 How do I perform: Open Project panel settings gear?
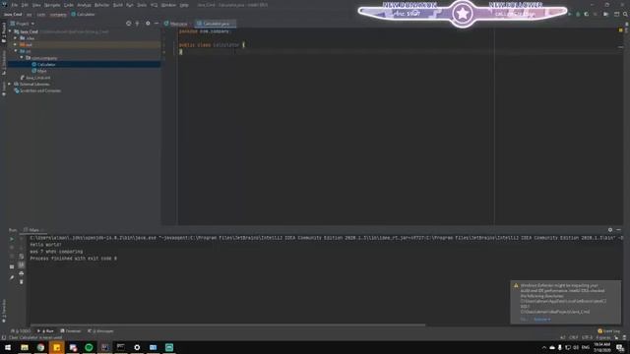pyautogui.click(x=148, y=24)
